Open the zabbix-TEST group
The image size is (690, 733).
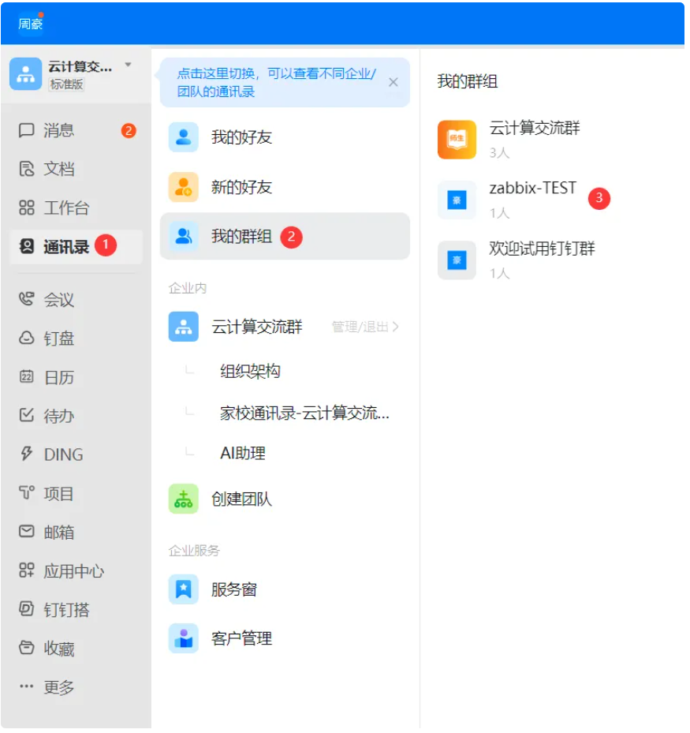532,189
